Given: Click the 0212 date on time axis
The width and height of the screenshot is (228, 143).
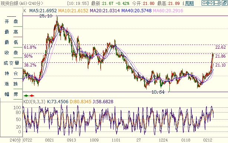Looking at the screenshot, I should [x=208, y=140].
